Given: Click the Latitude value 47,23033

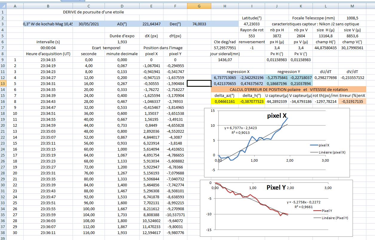Looking at the screenshot, I should (x=252, y=24).
